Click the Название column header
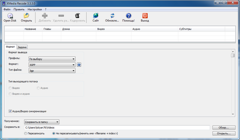Screen dimensions: 240x140 point(33,29)
